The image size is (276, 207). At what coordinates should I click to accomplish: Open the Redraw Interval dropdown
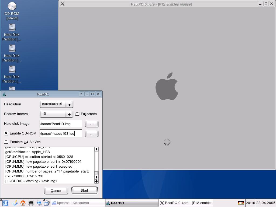[x=56, y=114]
